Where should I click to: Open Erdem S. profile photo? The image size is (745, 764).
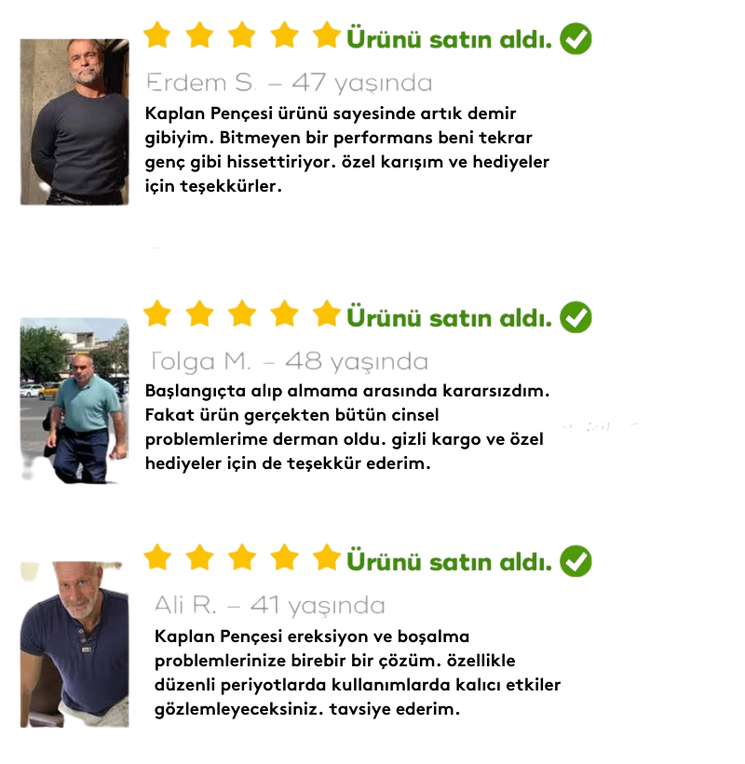pyautogui.click(x=74, y=122)
